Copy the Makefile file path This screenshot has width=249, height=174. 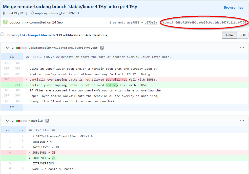(47, 121)
